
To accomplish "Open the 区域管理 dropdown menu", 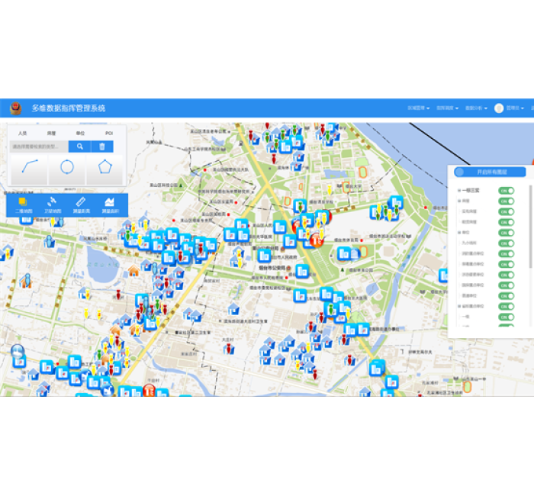I will pos(419,108).
